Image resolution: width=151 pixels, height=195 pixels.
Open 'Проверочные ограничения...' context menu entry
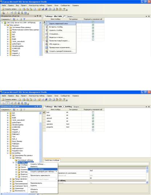60,47
